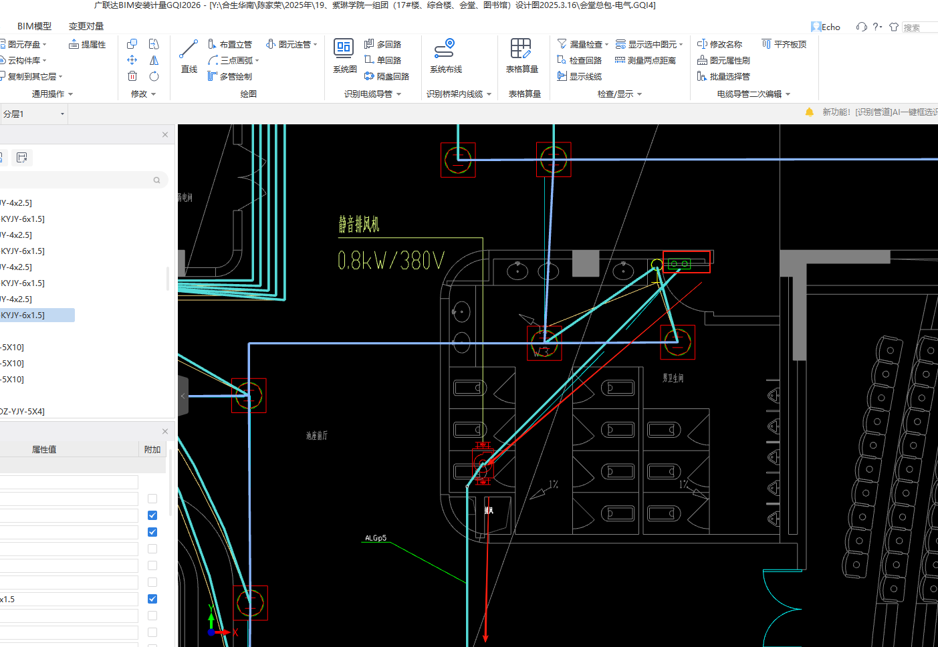This screenshot has width=938, height=647.
Task: Uncheck the 附加 checkbox beside x1.5 value
Action: tap(152, 599)
